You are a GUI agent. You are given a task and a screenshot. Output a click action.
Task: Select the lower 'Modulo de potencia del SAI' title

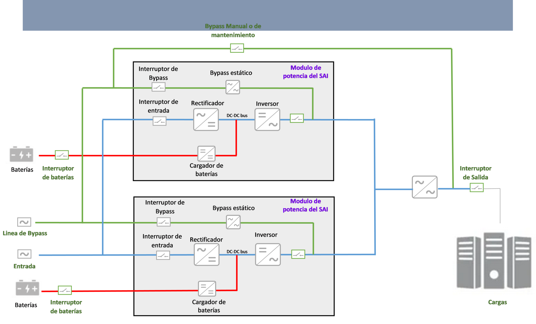(x=305, y=205)
